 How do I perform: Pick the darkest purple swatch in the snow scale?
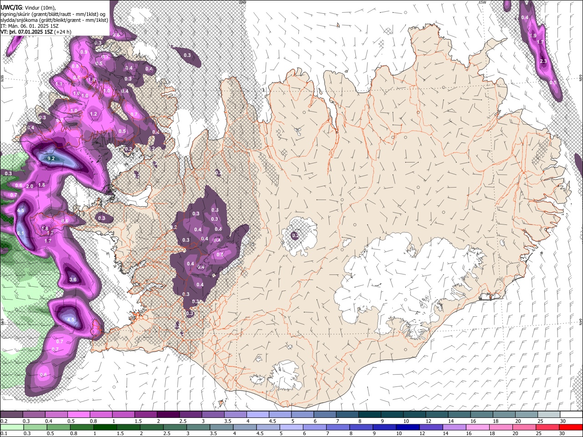click(168, 415)
